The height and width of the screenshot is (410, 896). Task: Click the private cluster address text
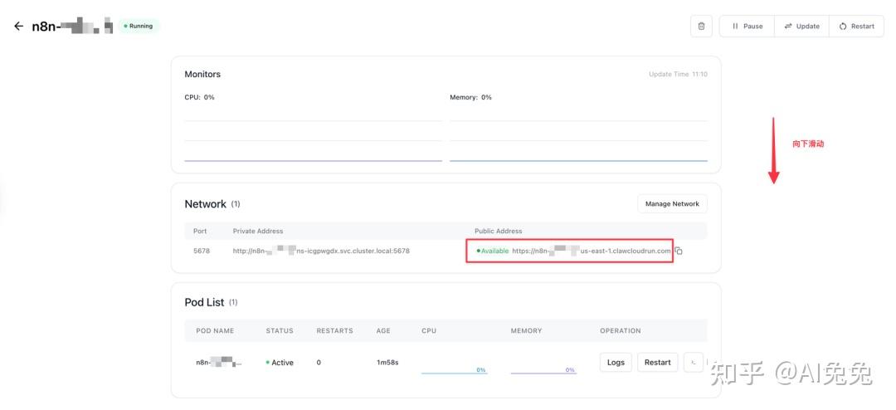tap(321, 251)
